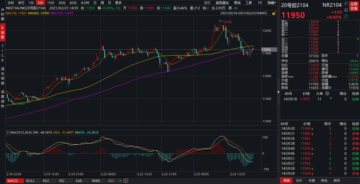Click the NR2104.INE[20号胶2104] contract title
This screenshot has height=184, width=360.
26,8
